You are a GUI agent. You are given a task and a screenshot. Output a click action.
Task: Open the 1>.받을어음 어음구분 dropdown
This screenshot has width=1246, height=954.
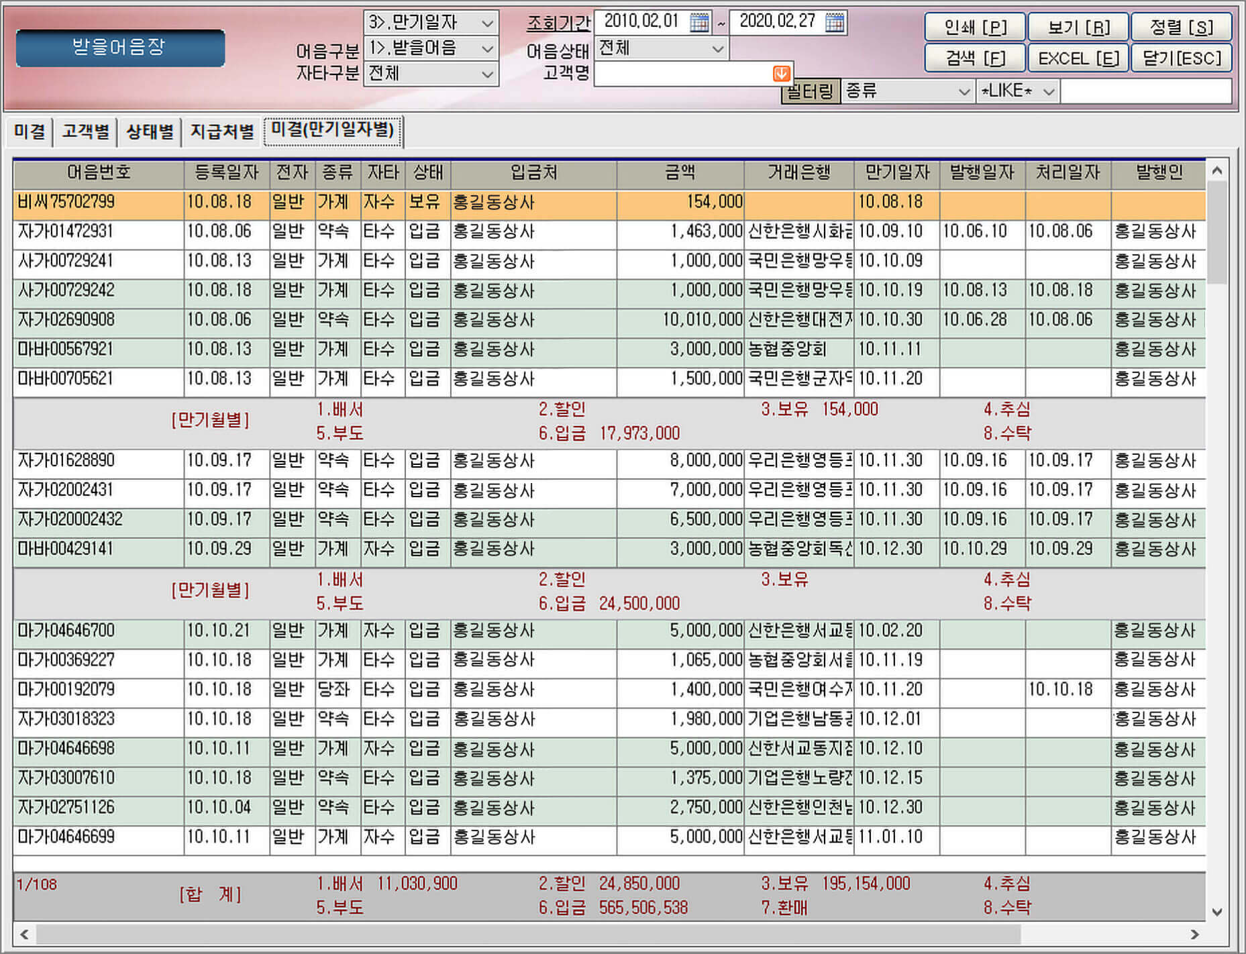point(488,48)
